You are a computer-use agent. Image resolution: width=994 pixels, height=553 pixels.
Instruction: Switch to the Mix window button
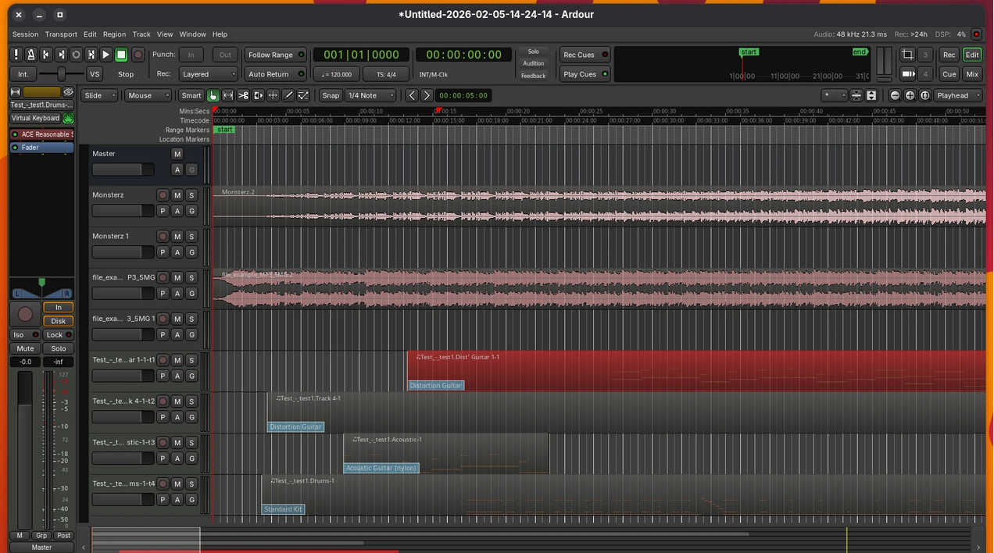(972, 74)
